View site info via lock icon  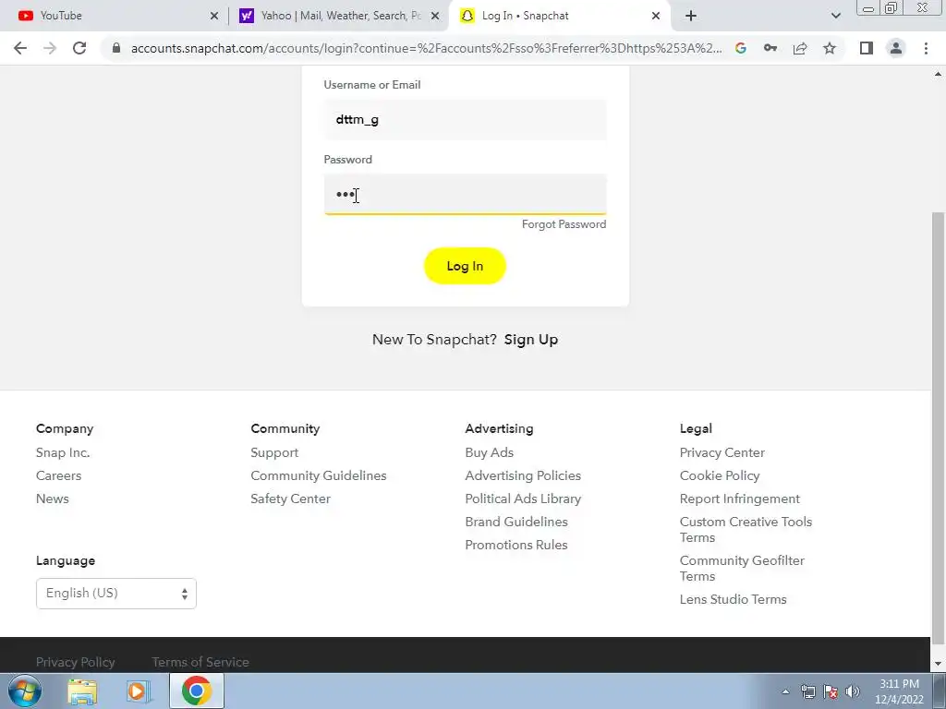pyautogui.click(x=116, y=48)
